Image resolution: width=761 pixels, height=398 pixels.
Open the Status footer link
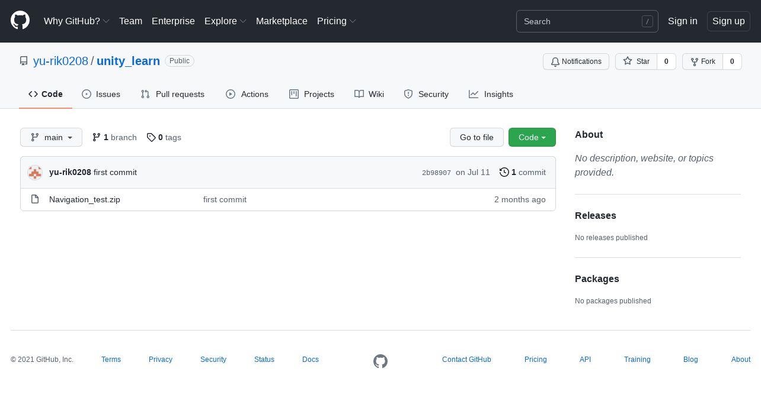[264, 360]
